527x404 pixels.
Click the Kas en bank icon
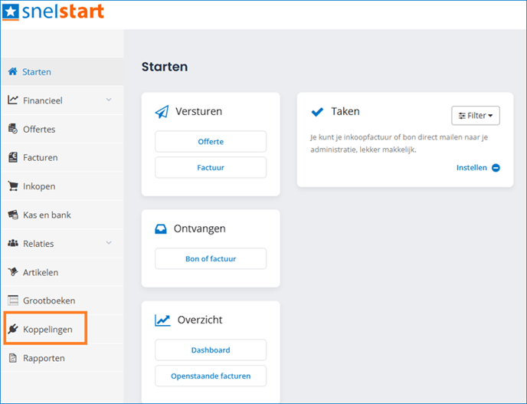12,215
